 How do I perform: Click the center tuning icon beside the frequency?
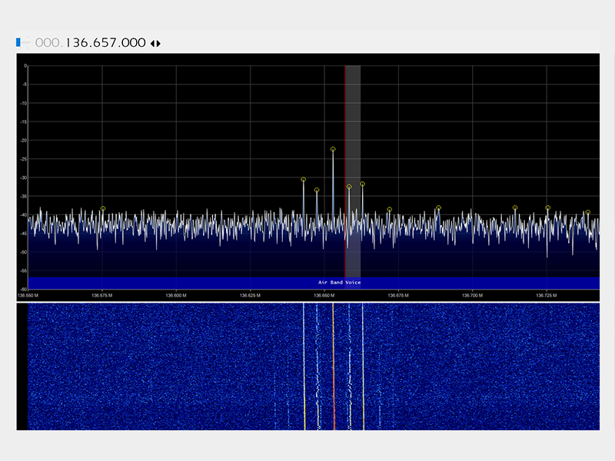pos(25,43)
